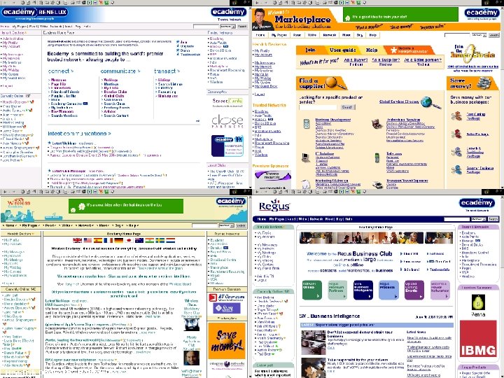Select the French flag

tap(108, 240)
